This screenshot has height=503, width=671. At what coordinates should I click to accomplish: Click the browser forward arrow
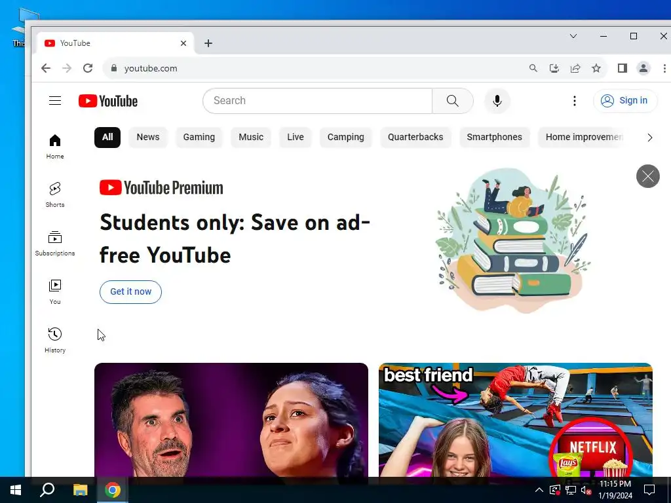(67, 68)
